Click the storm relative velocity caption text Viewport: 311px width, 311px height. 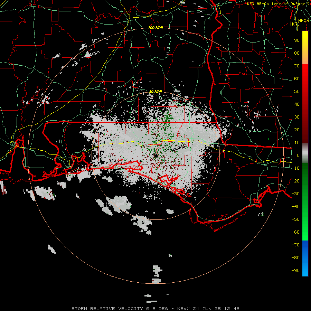tap(155, 309)
